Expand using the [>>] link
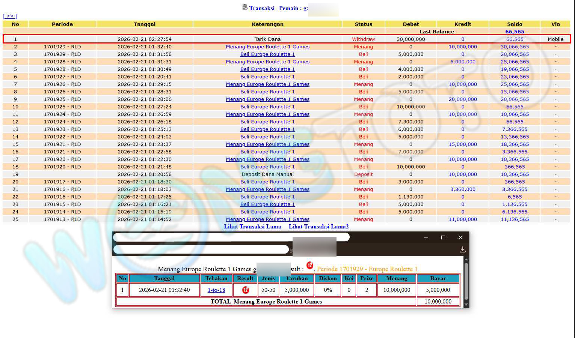This screenshot has width=575, height=338. (x=10, y=16)
